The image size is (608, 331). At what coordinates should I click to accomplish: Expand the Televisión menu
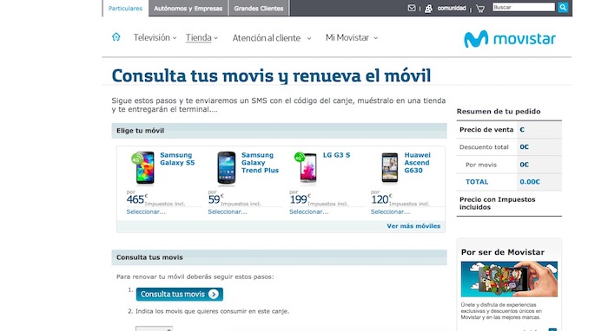coord(155,37)
